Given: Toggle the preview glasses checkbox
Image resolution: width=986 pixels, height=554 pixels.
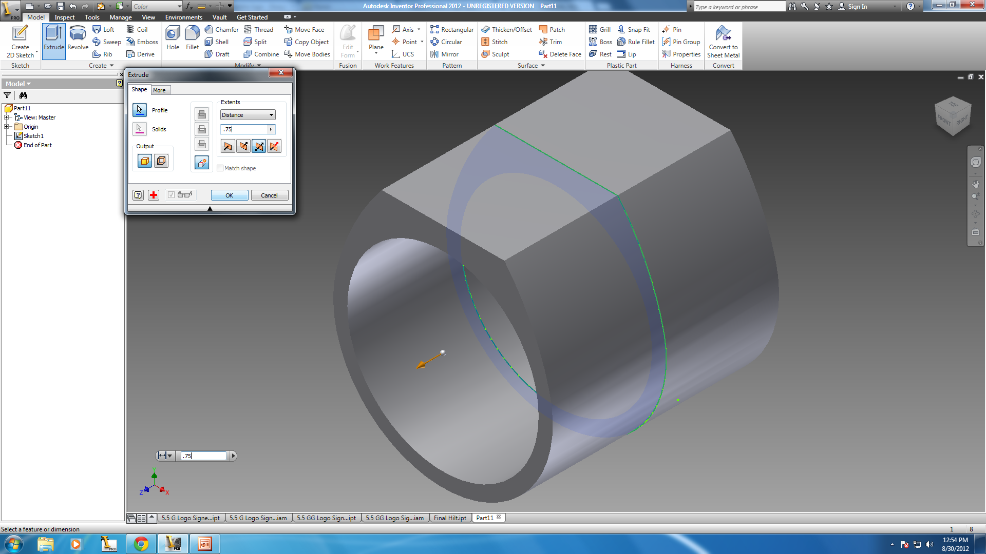Looking at the screenshot, I should pyautogui.click(x=171, y=195).
